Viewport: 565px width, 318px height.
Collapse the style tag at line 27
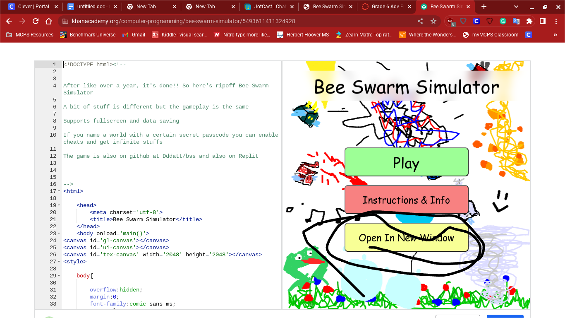59,262
